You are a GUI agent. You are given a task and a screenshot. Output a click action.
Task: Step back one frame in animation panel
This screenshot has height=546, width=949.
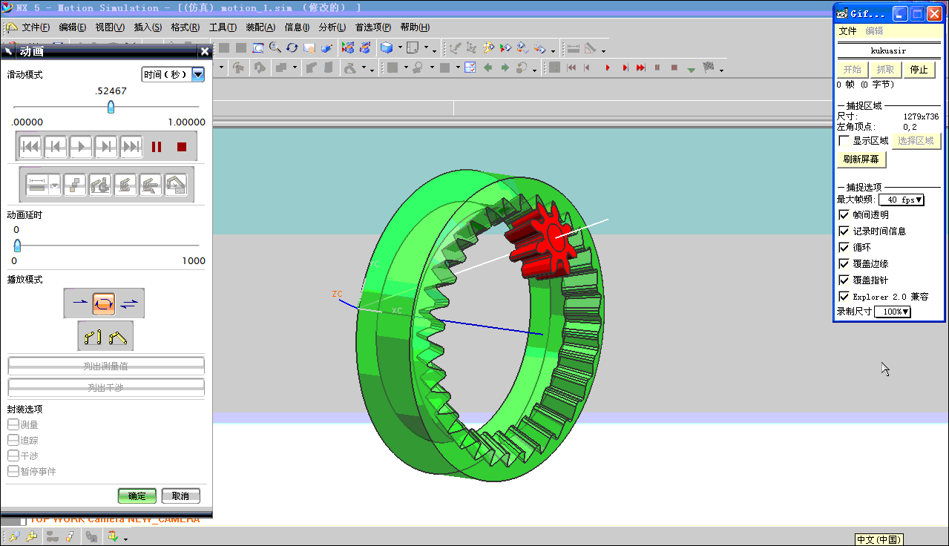click(x=56, y=147)
